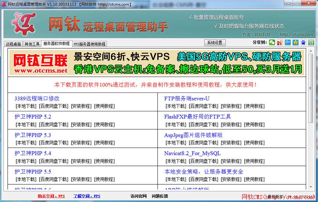Open FTP服务端sever-U title link

[x=187, y=98]
